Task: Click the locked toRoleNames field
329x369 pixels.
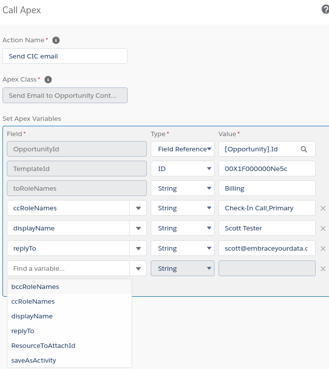Action: coord(77,188)
